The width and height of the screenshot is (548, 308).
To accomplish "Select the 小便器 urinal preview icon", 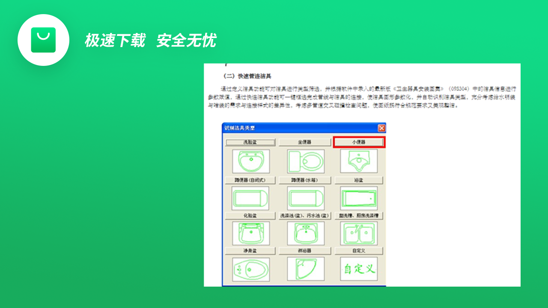I will point(360,161).
